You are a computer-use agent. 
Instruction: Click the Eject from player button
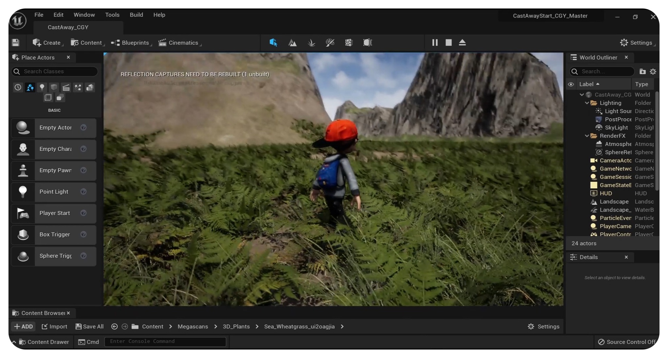click(x=462, y=43)
